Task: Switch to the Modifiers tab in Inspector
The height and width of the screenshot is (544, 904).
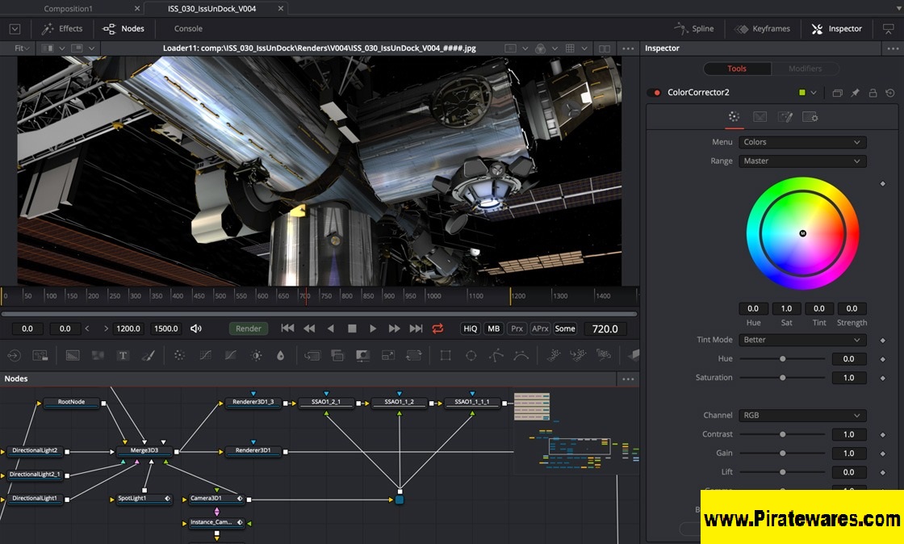Action: coord(805,69)
